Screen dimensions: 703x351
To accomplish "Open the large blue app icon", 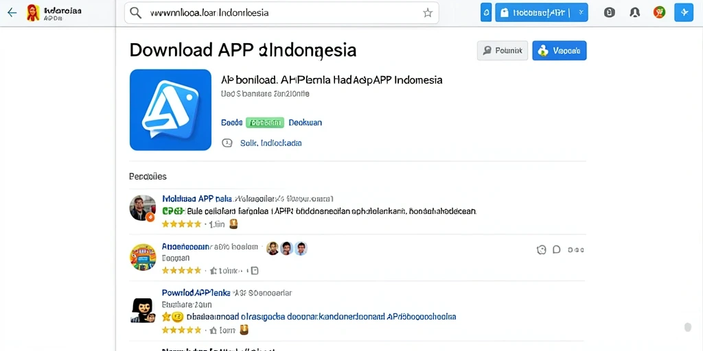I will pyautogui.click(x=170, y=110).
